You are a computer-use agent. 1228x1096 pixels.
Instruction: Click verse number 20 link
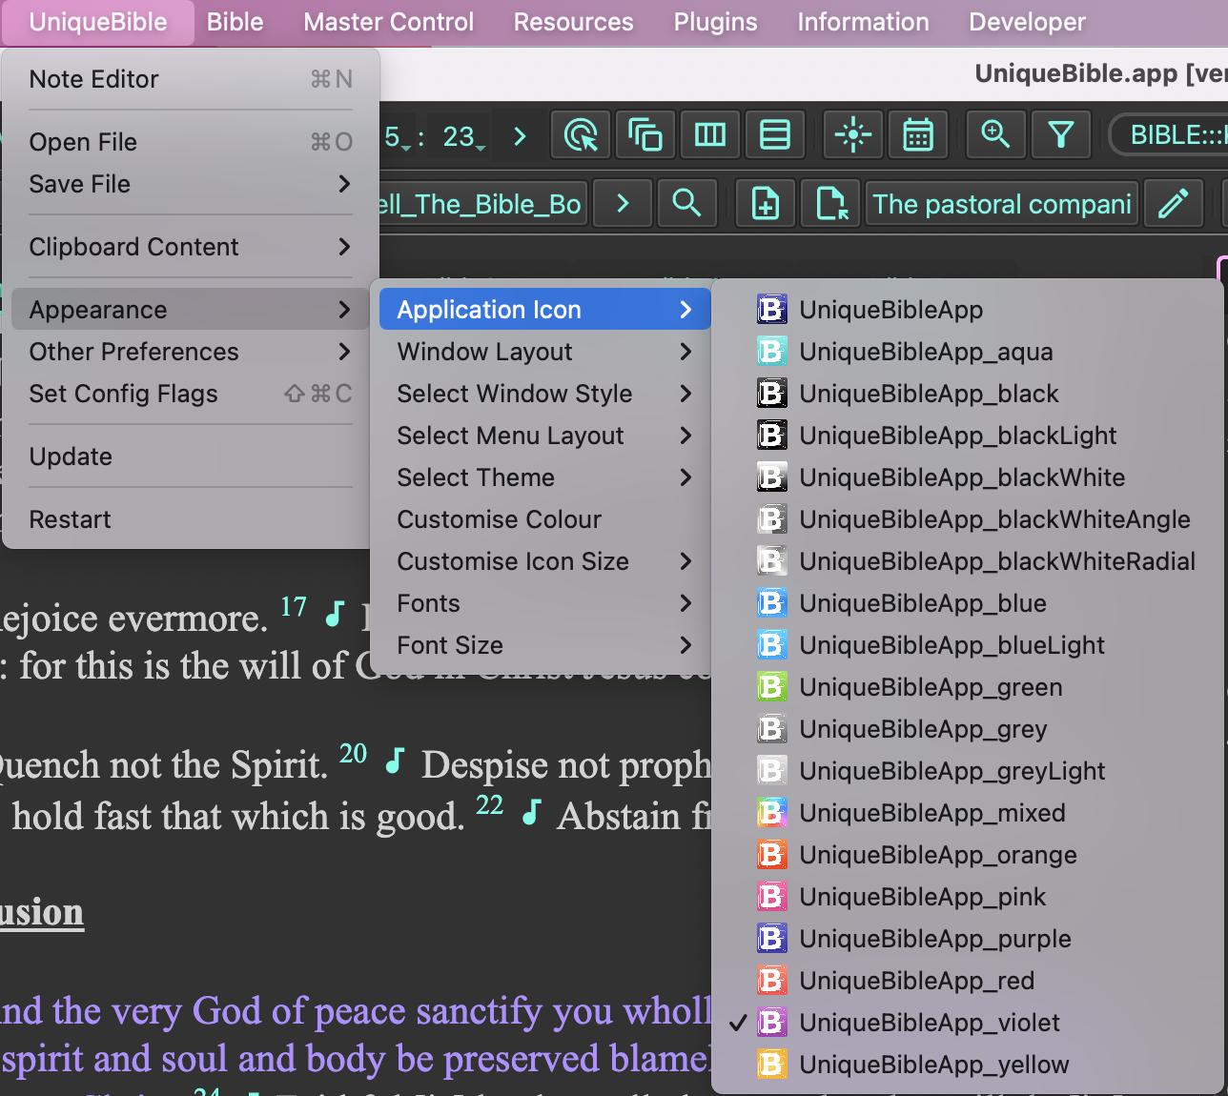pos(353,753)
